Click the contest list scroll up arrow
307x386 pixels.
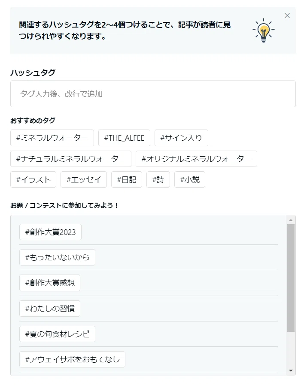point(291,220)
